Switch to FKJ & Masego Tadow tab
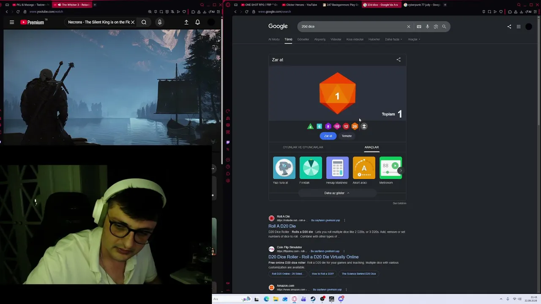The image size is (541, 304). (31, 5)
